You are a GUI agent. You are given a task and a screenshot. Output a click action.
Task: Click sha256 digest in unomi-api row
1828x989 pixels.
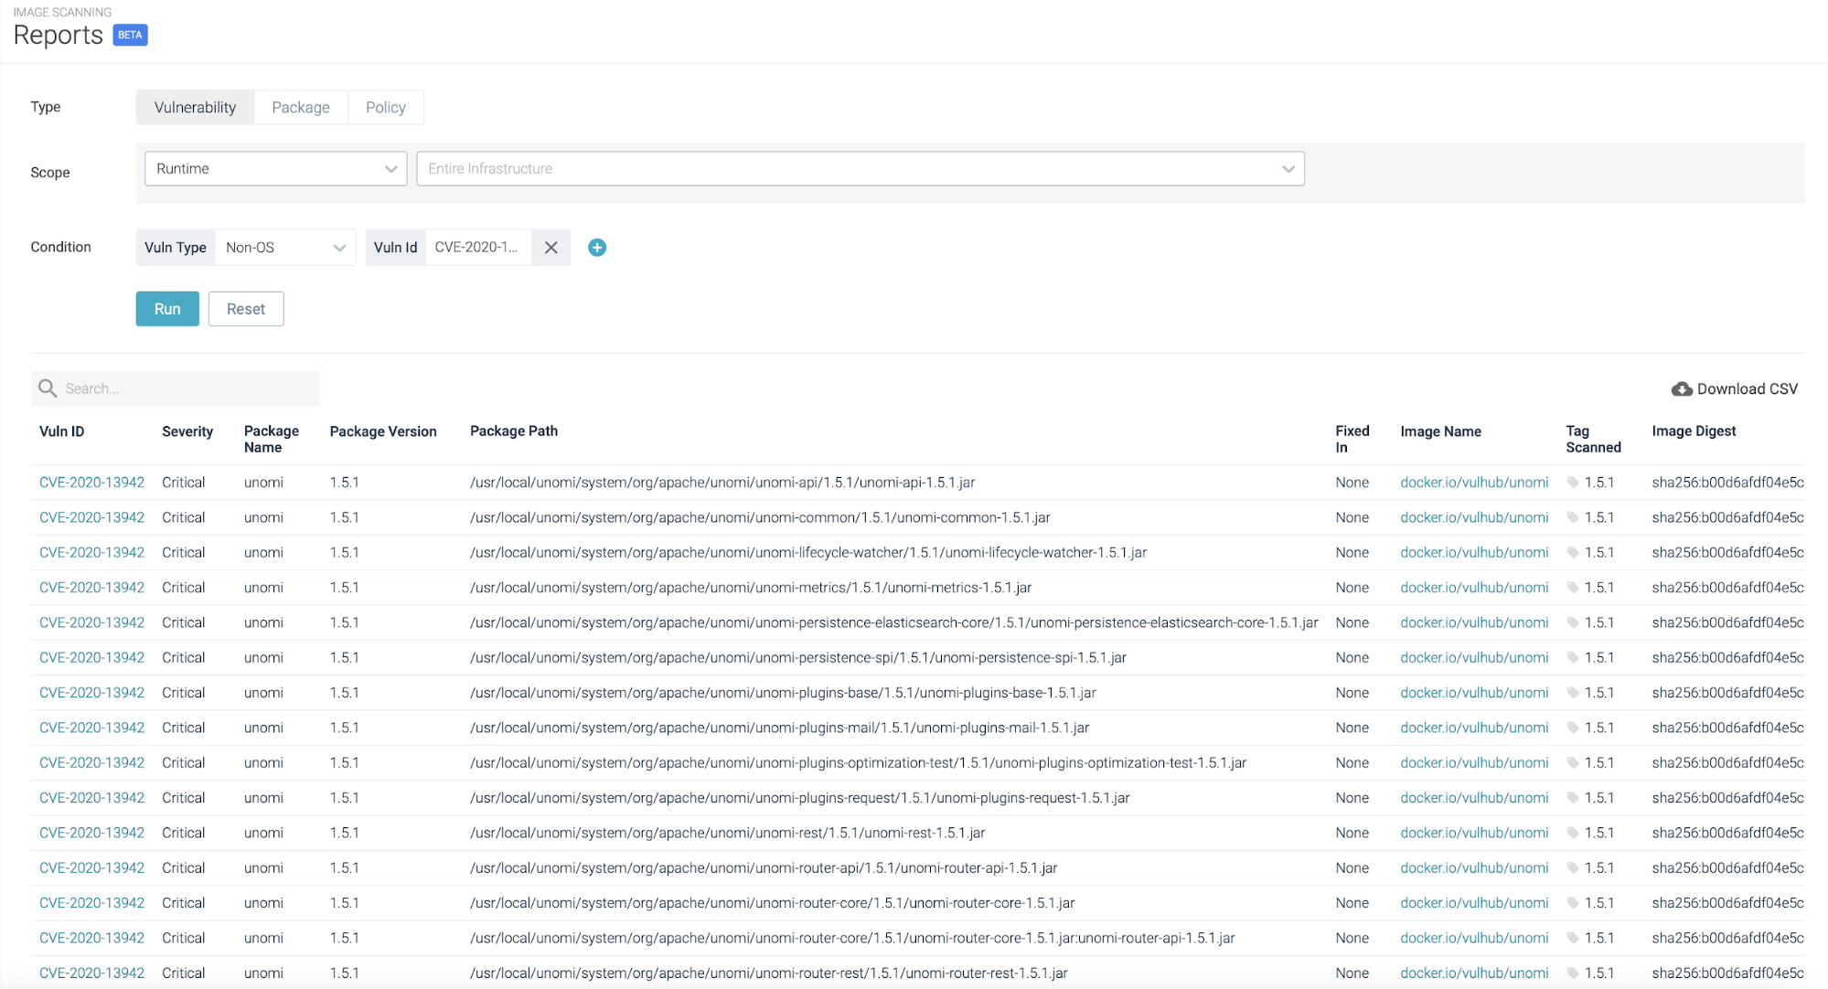click(x=1727, y=483)
